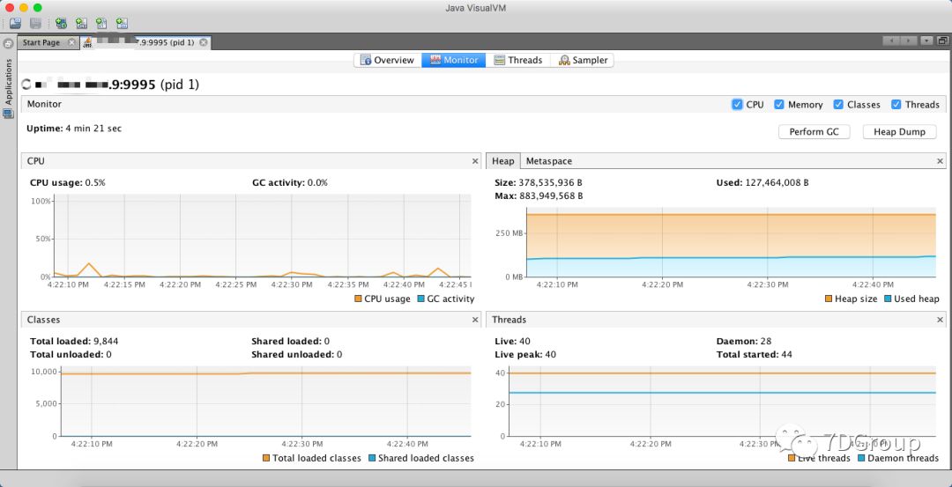Click the Add Application Snapshot toolbar icon
Viewport: 952px width, 487px height.
[122, 24]
